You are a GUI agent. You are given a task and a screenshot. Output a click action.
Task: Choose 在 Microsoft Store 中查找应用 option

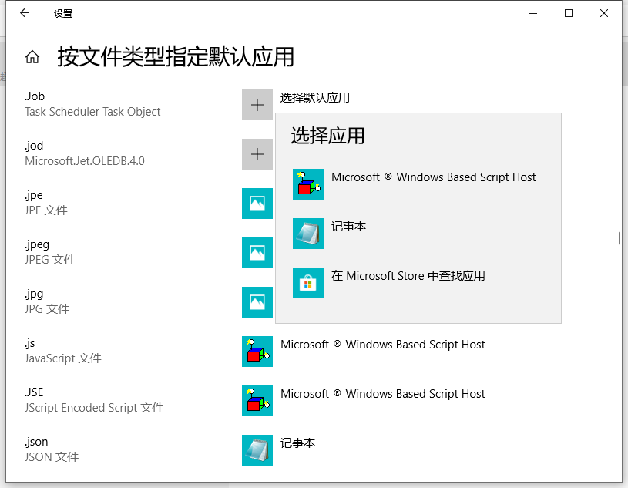coord(408,276)
